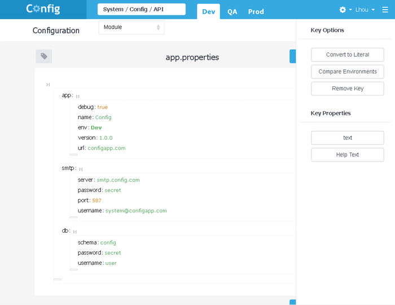Image resolution: width=395 pixels, height=305 pixels.
Task: Switch to the Dev environment tab
Action: (x=209, y=12)
